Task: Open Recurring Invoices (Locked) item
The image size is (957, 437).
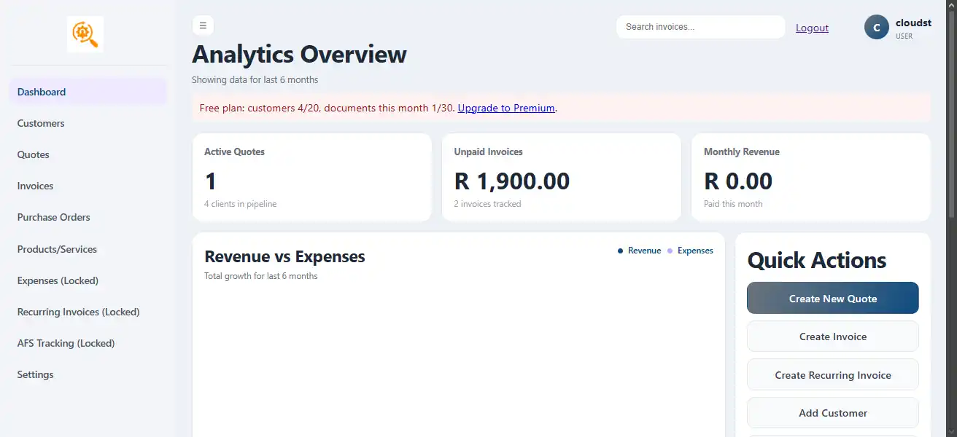Action: (x=78, y=312)
